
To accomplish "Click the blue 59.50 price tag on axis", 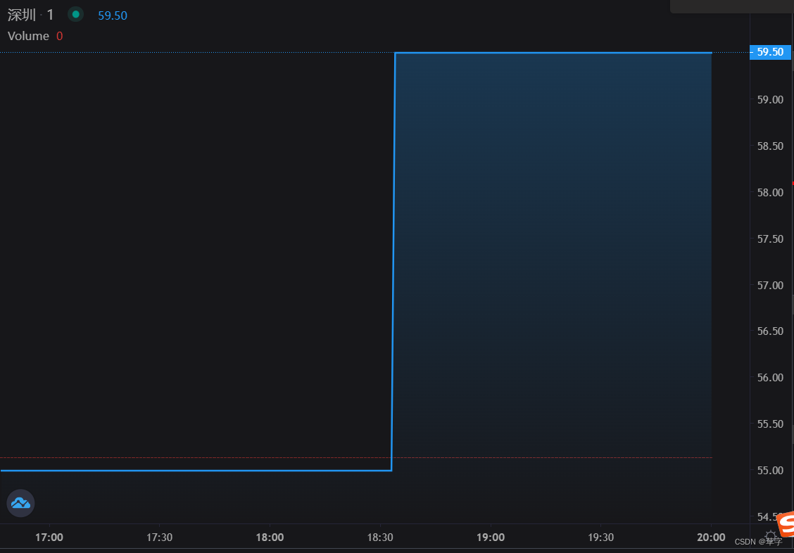I will point(771,51).
